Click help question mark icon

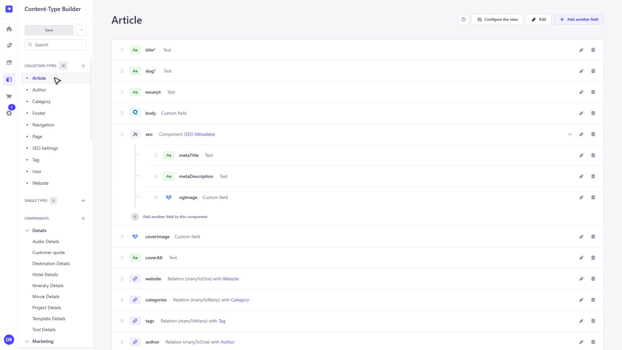point(464,19)
